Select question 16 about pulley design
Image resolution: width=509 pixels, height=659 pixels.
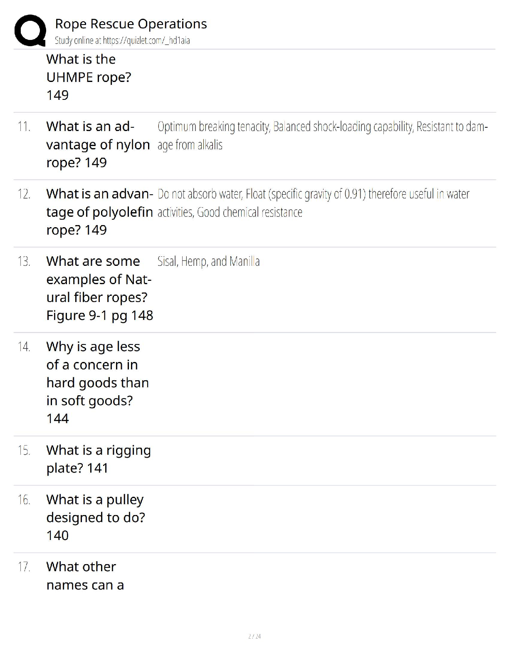(x=96, y=517)
